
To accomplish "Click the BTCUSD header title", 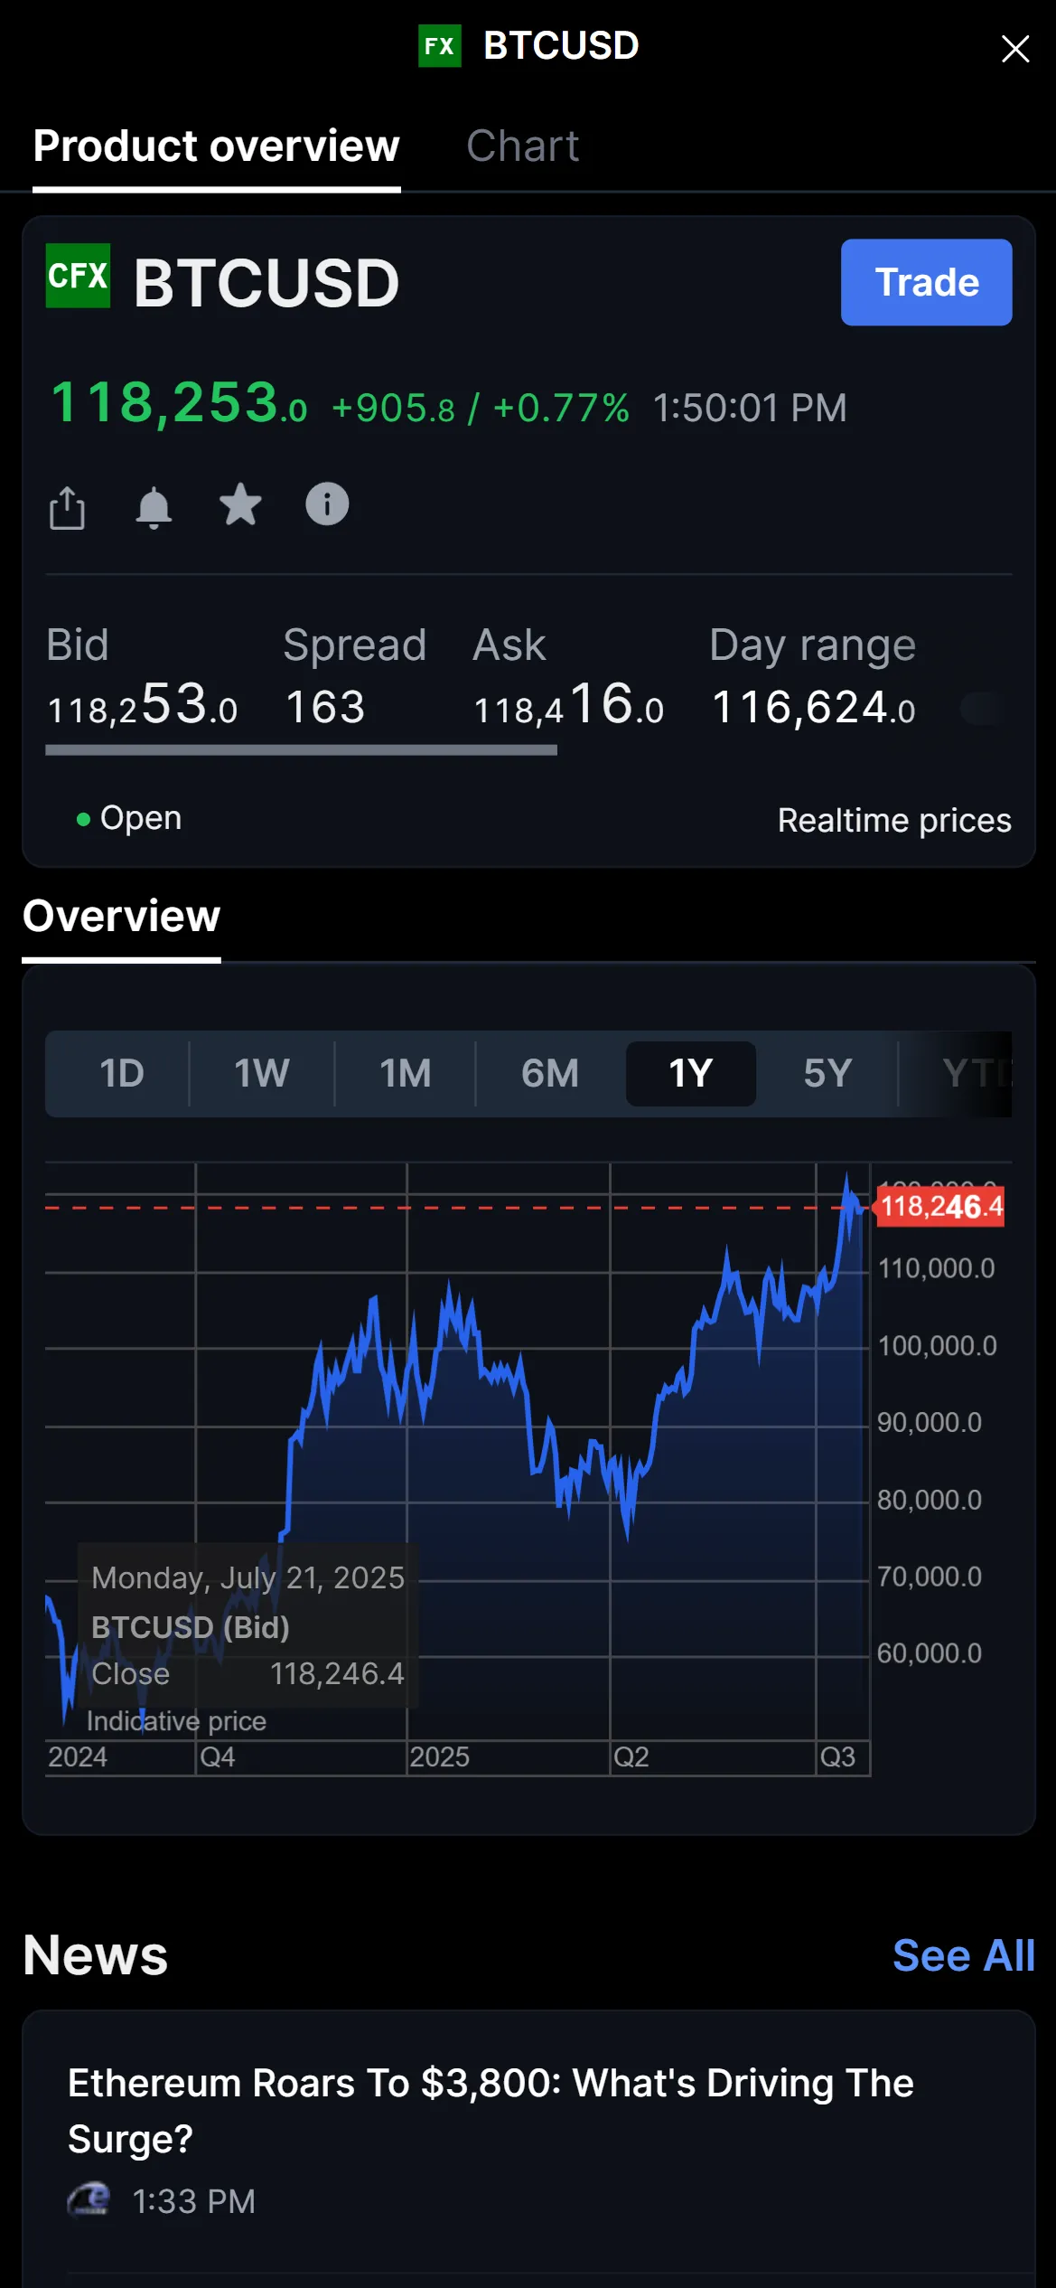I will (x=561, y=45).
